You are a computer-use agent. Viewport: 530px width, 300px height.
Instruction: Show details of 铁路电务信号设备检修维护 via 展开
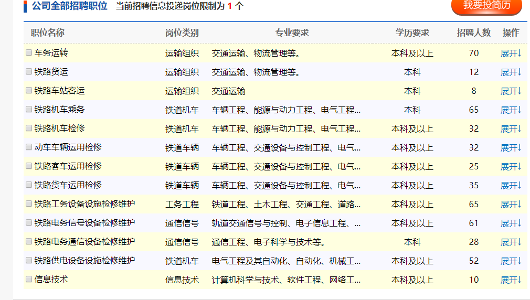click(x=511, y=223)
